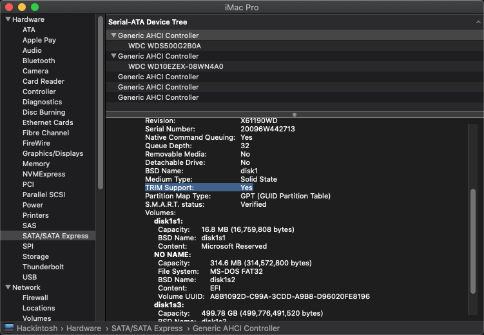
Task: Click serial number 20096W442713
Action: pyautogui.click(x=267, y=129)
